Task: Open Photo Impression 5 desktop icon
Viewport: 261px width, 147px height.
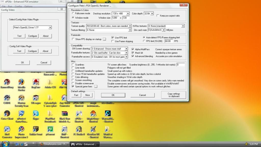Action: 21,132
